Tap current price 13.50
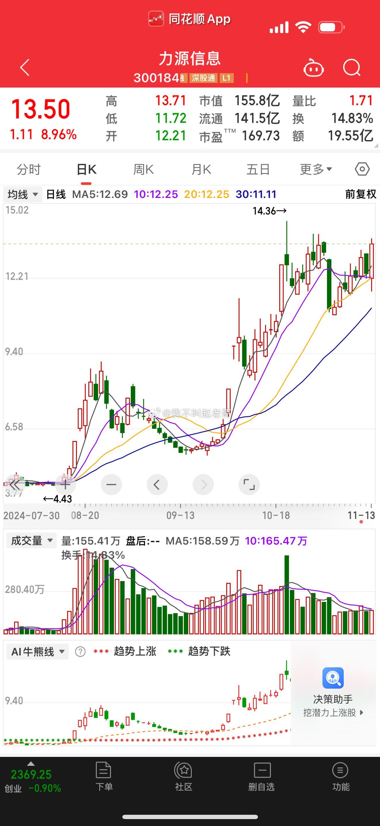The image size is (380, 826). point(41,109)
